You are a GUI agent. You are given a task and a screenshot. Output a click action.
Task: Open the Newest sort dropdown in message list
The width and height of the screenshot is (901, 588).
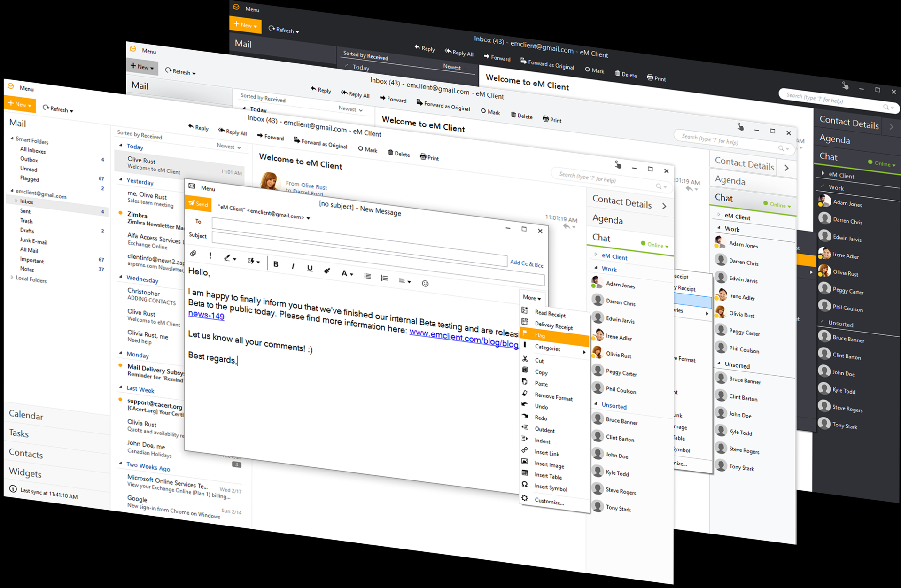coord(229,146)
